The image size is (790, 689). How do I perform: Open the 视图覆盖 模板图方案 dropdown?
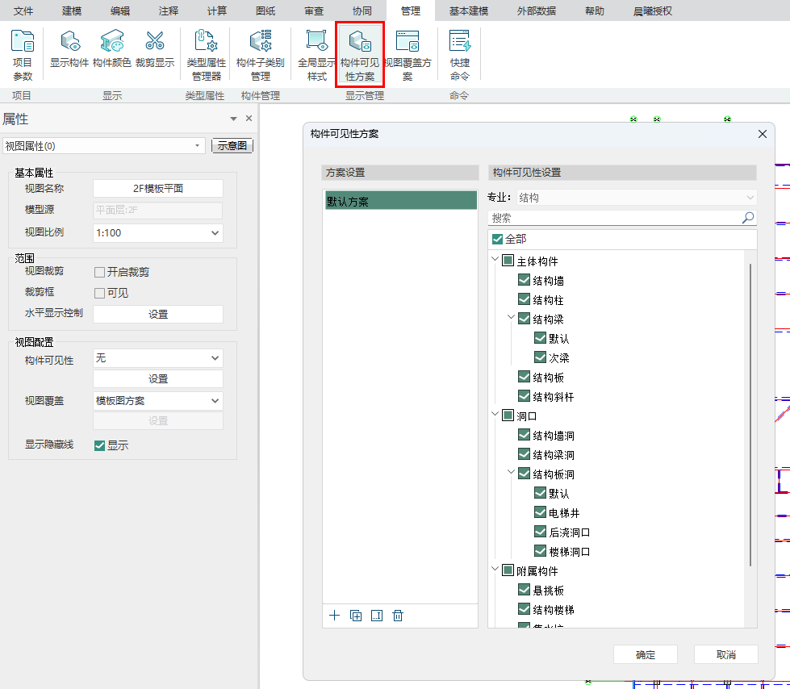click(x=157, y=400)
